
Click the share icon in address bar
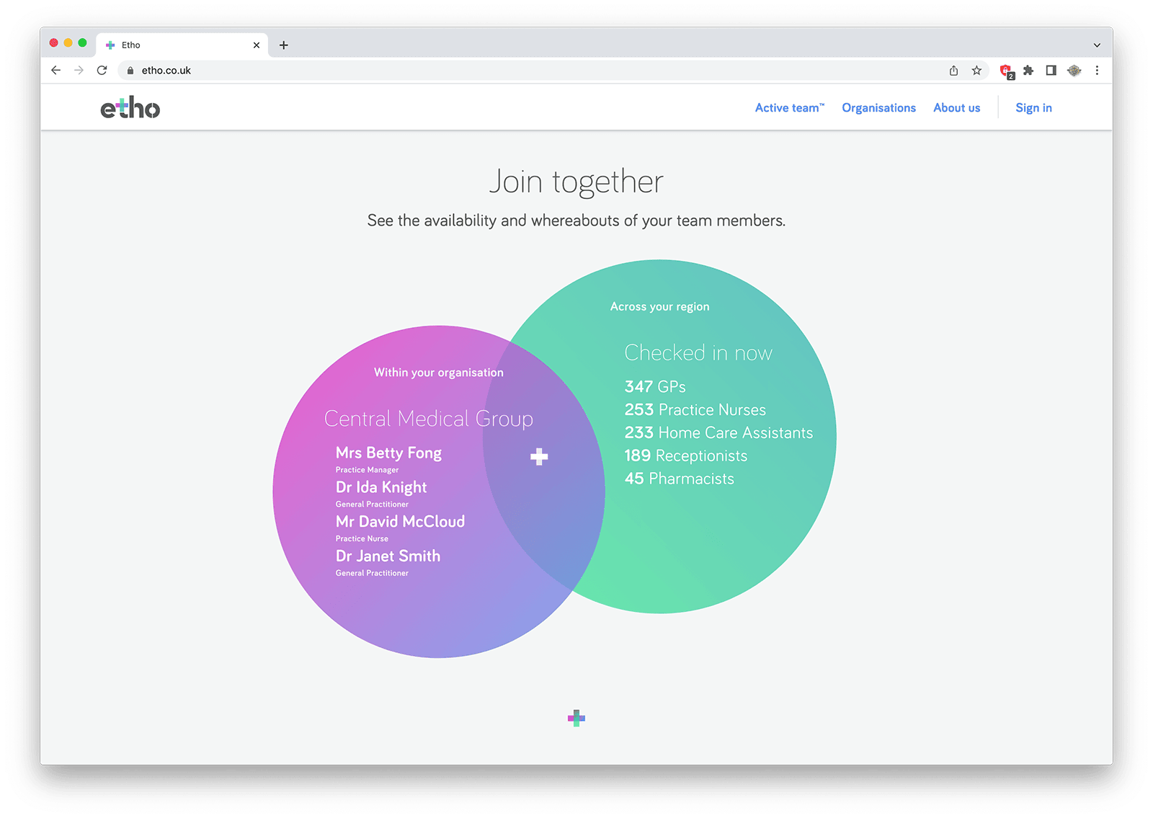point(953,71)
